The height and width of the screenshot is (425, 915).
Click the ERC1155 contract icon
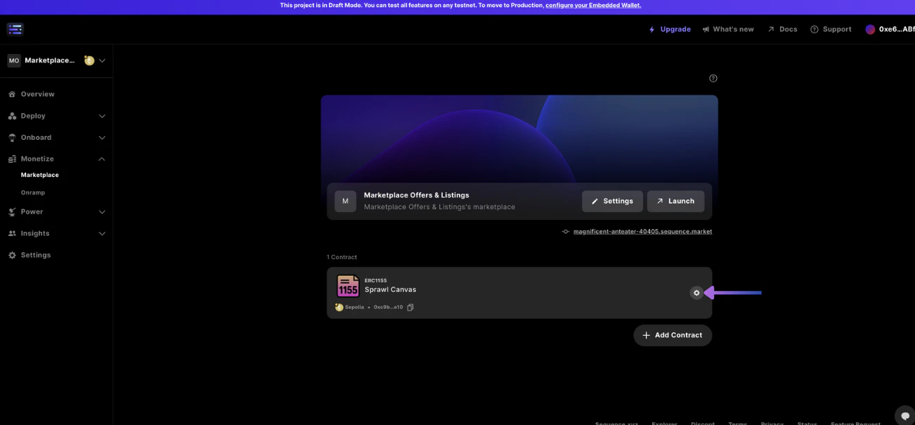tap(348, 286)
